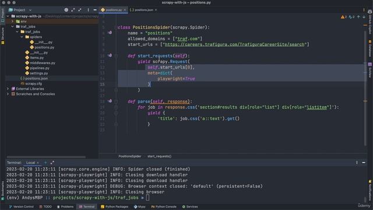Fold the start_requests method

point(116,56)
